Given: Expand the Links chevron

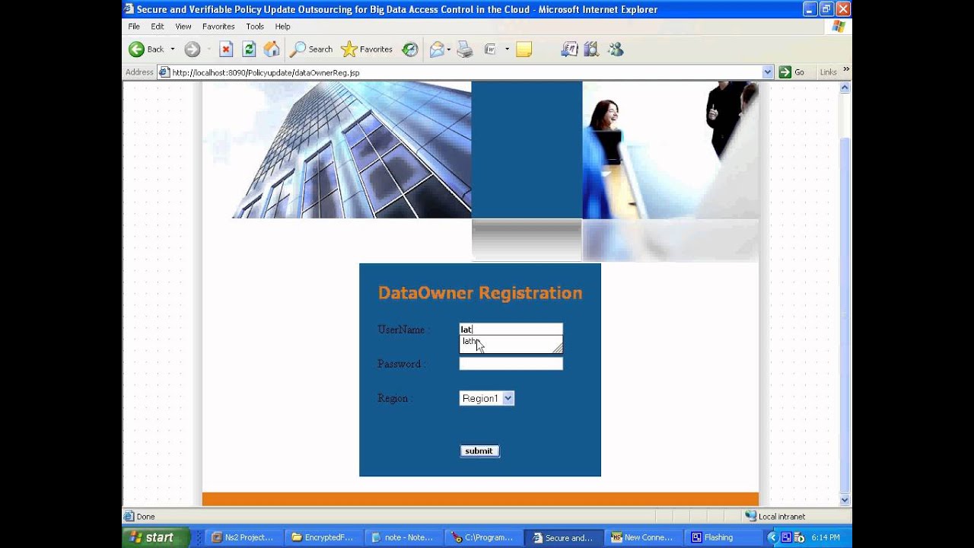Looking at the screenshot, I should (845, 69).
